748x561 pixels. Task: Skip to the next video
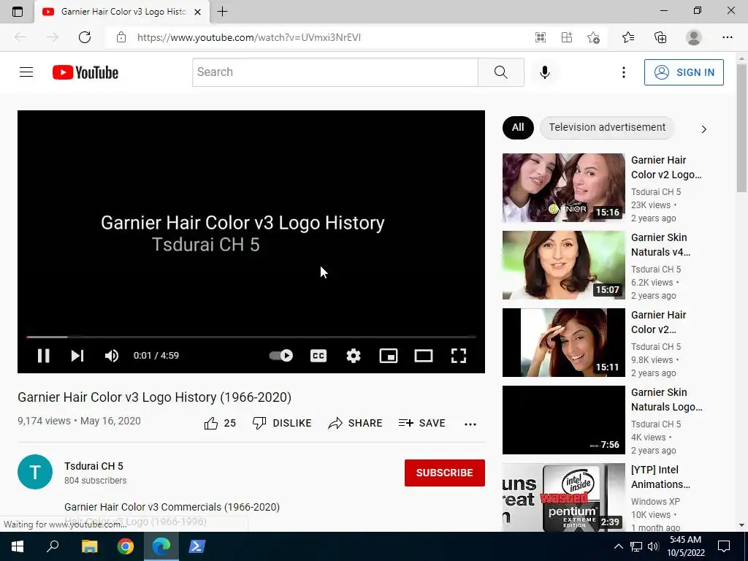77,356
